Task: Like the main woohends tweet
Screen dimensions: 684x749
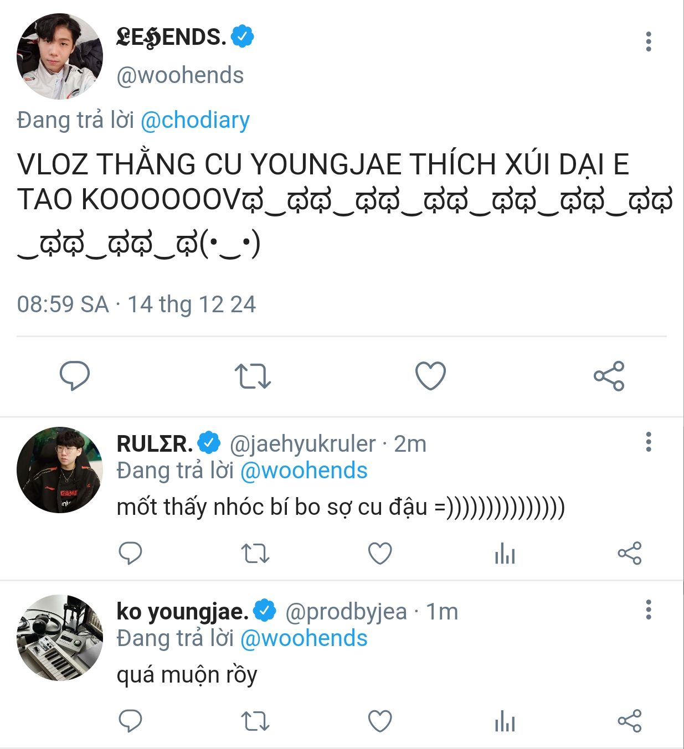Action: coord(430,376)
